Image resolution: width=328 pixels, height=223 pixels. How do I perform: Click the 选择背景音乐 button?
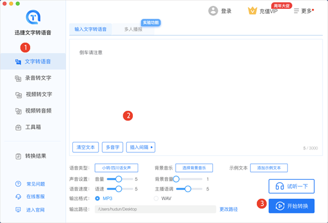(x=194, y=168)
